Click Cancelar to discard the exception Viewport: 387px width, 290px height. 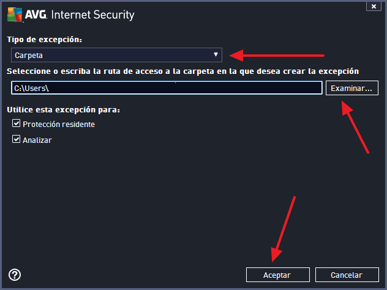[x=347, y=275]
